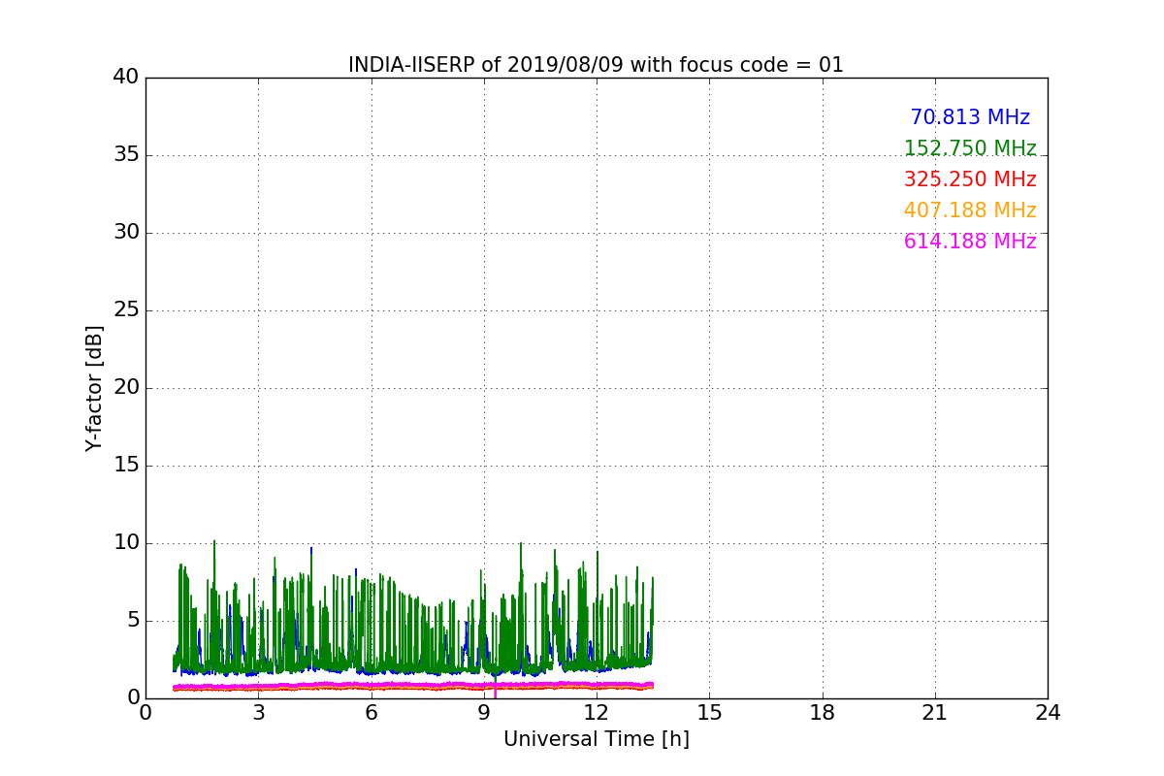Select the green 152.750 MHz legend label
Viewport: 1164px width, 776px height.
coord(970,148)
